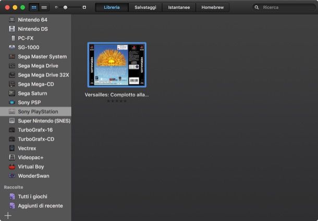The width and height of the screenshot is (318, 221).
Task: Select the Virtual Boy icon
Action: coord(12,167)
